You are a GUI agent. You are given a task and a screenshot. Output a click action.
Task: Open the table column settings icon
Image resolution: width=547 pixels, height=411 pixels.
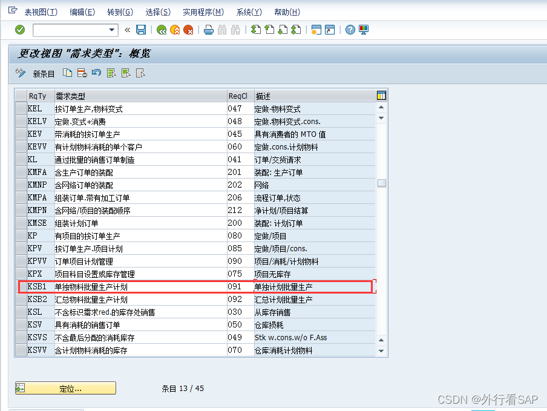point(381,95)
